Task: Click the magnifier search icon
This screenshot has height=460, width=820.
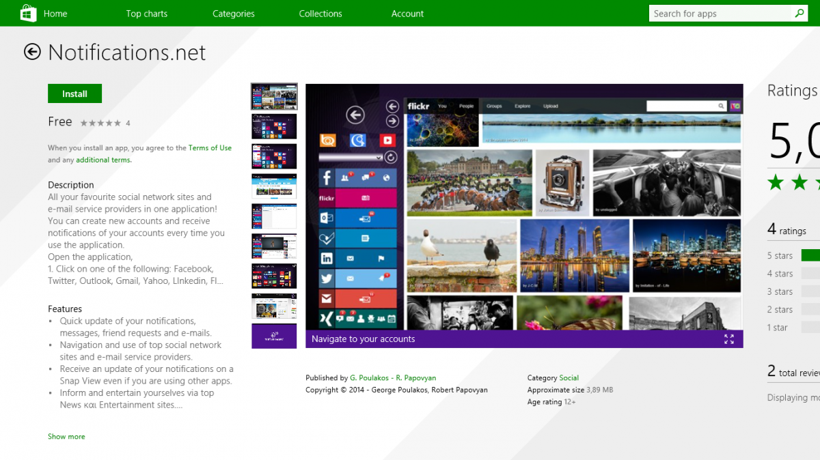Action: [799, 13]
